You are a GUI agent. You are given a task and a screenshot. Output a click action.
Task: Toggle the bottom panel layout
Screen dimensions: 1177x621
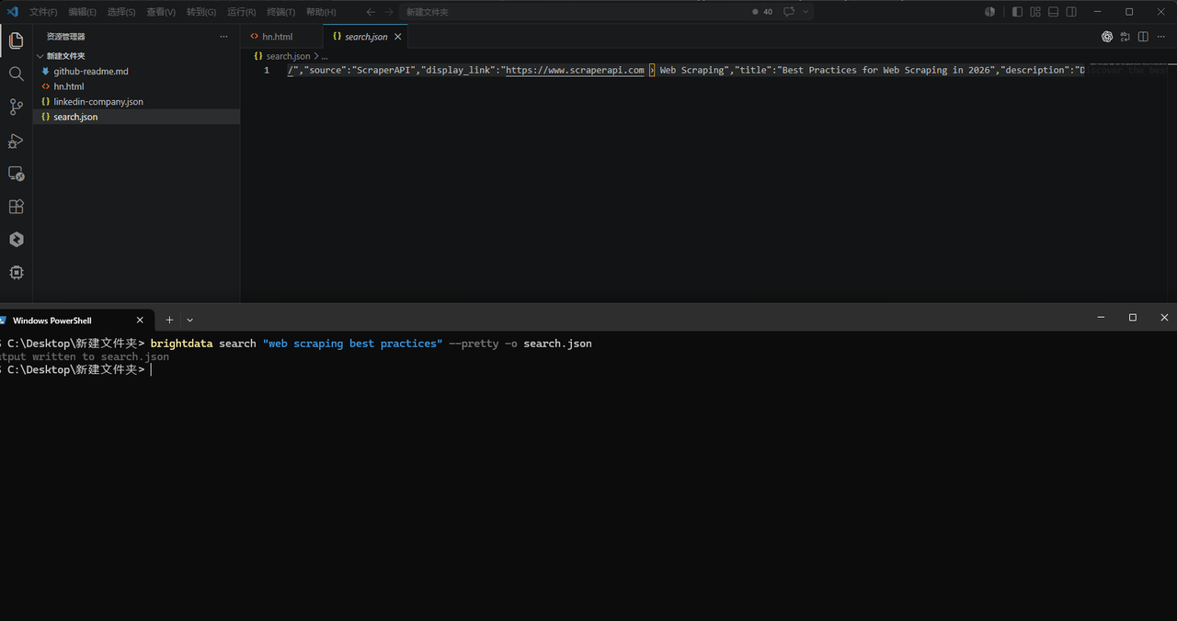pyautogui.click(x=1053, y=12)
